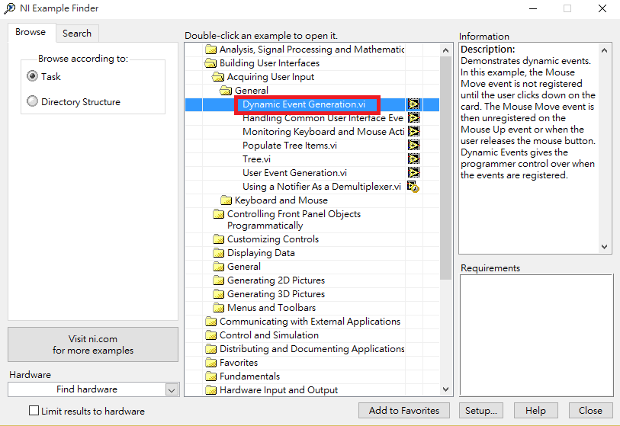Click the VI icon beside User Event Generation.vi
The height and width of the screenshot is (426, 620).
413,173
